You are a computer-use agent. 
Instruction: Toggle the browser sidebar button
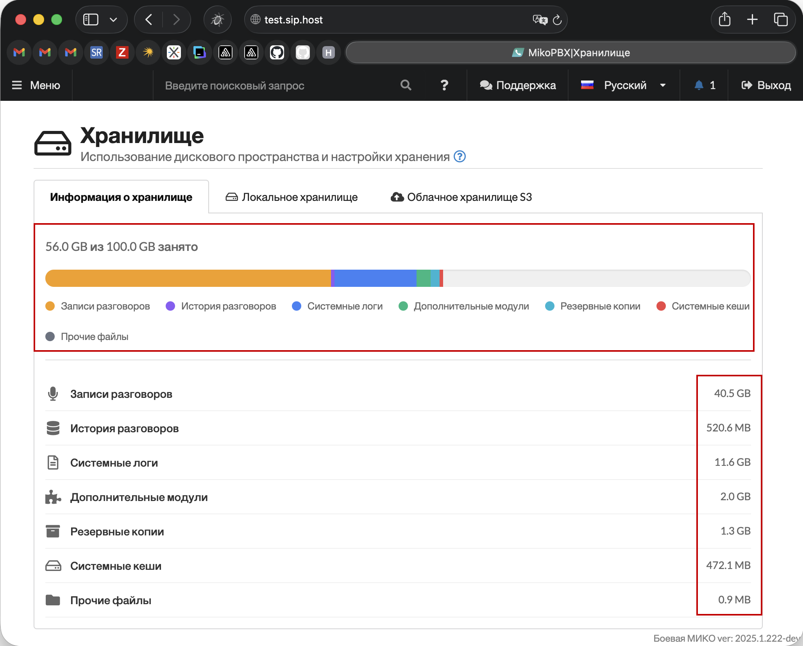coord(91,20)
